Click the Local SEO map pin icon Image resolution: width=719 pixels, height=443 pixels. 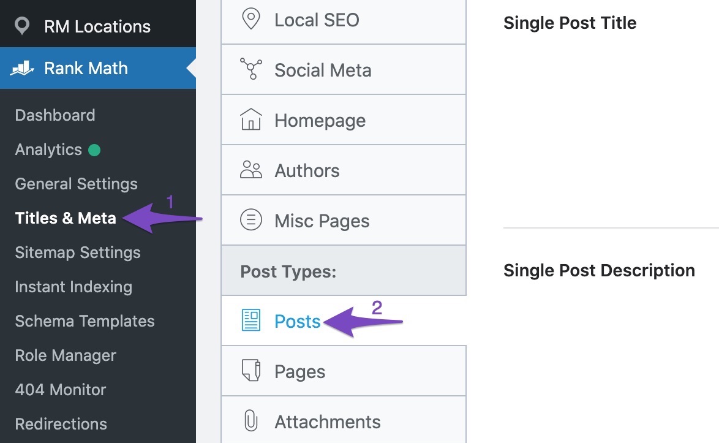[x=251, y=19]
